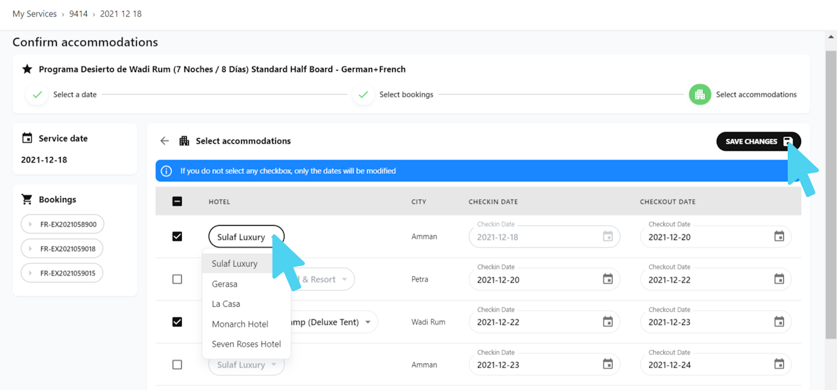
Task: Expand booking FR-EX2021059015
Action: pyautogui.click(x=63, y=273)
